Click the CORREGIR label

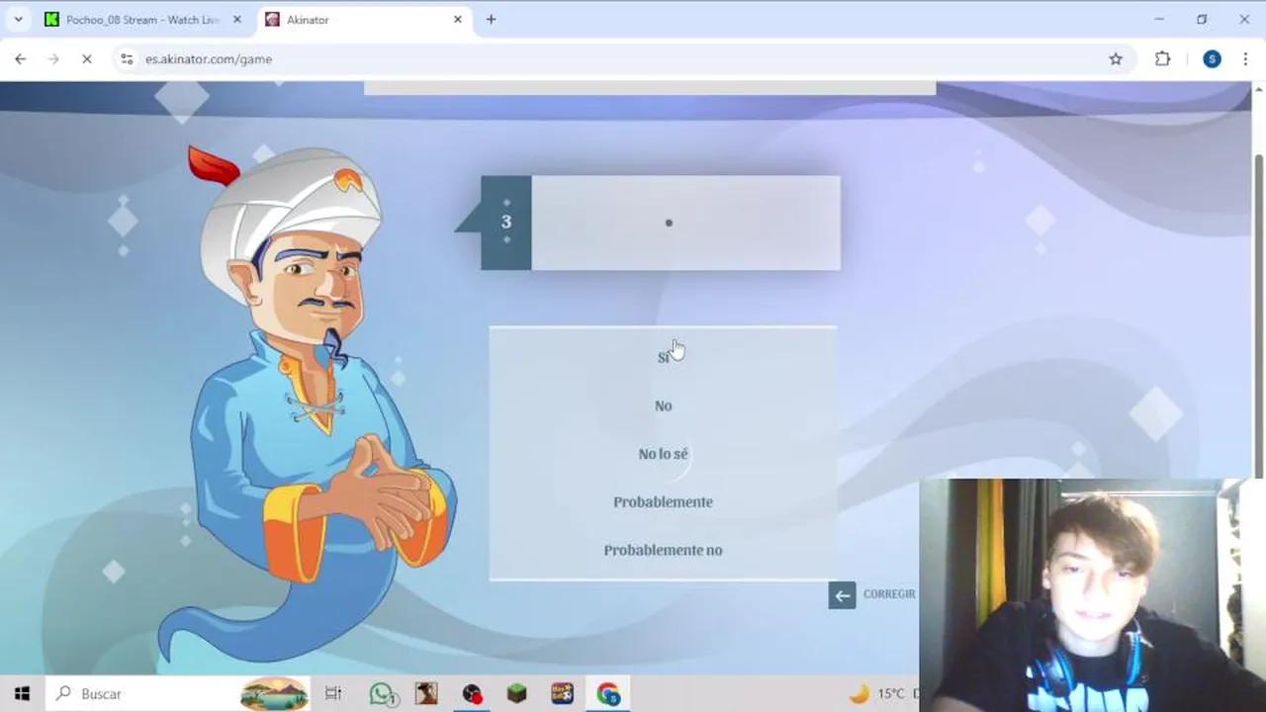(x=889, y=594)
